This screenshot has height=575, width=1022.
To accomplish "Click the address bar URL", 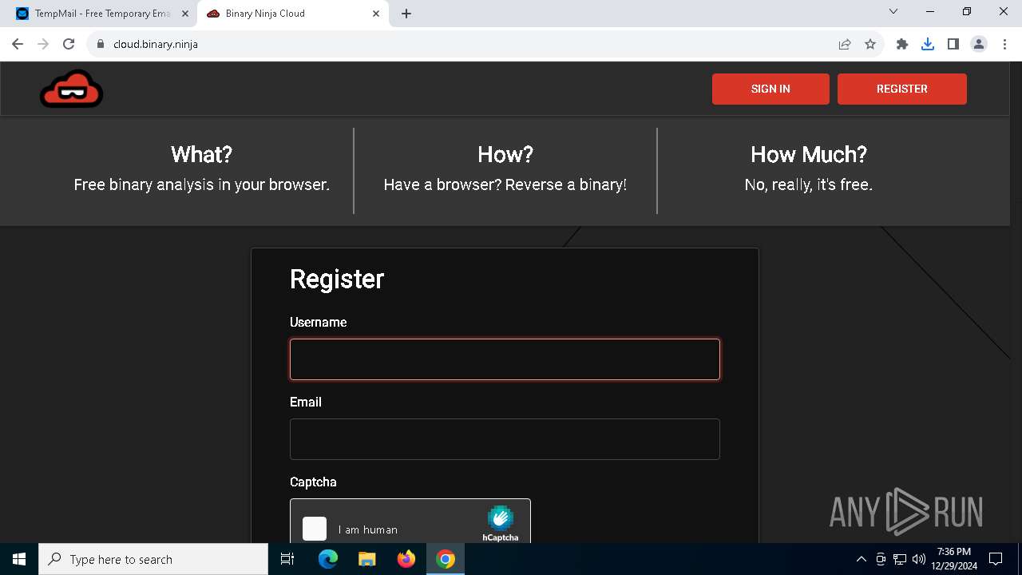I will (x=156, y=44).
